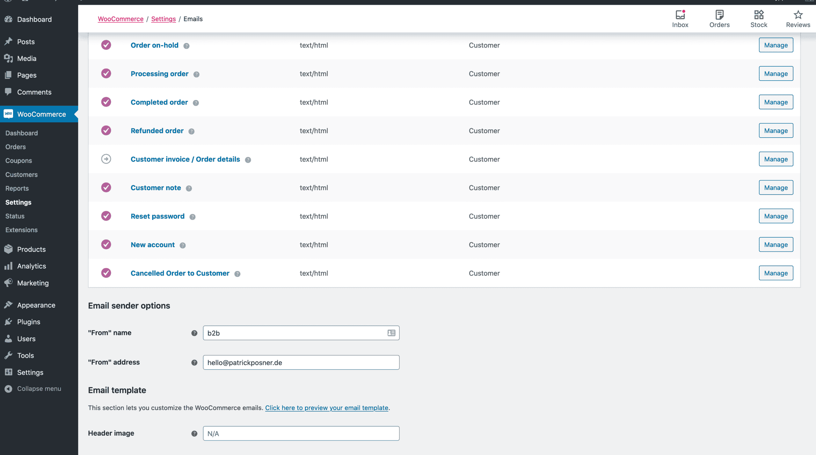Viewport: 816px width, 455px height.
Task: Collapse the admin sidebar menu
Action: [33, 389]
